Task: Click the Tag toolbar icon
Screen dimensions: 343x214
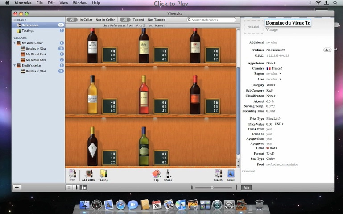Action: point(156,174)
